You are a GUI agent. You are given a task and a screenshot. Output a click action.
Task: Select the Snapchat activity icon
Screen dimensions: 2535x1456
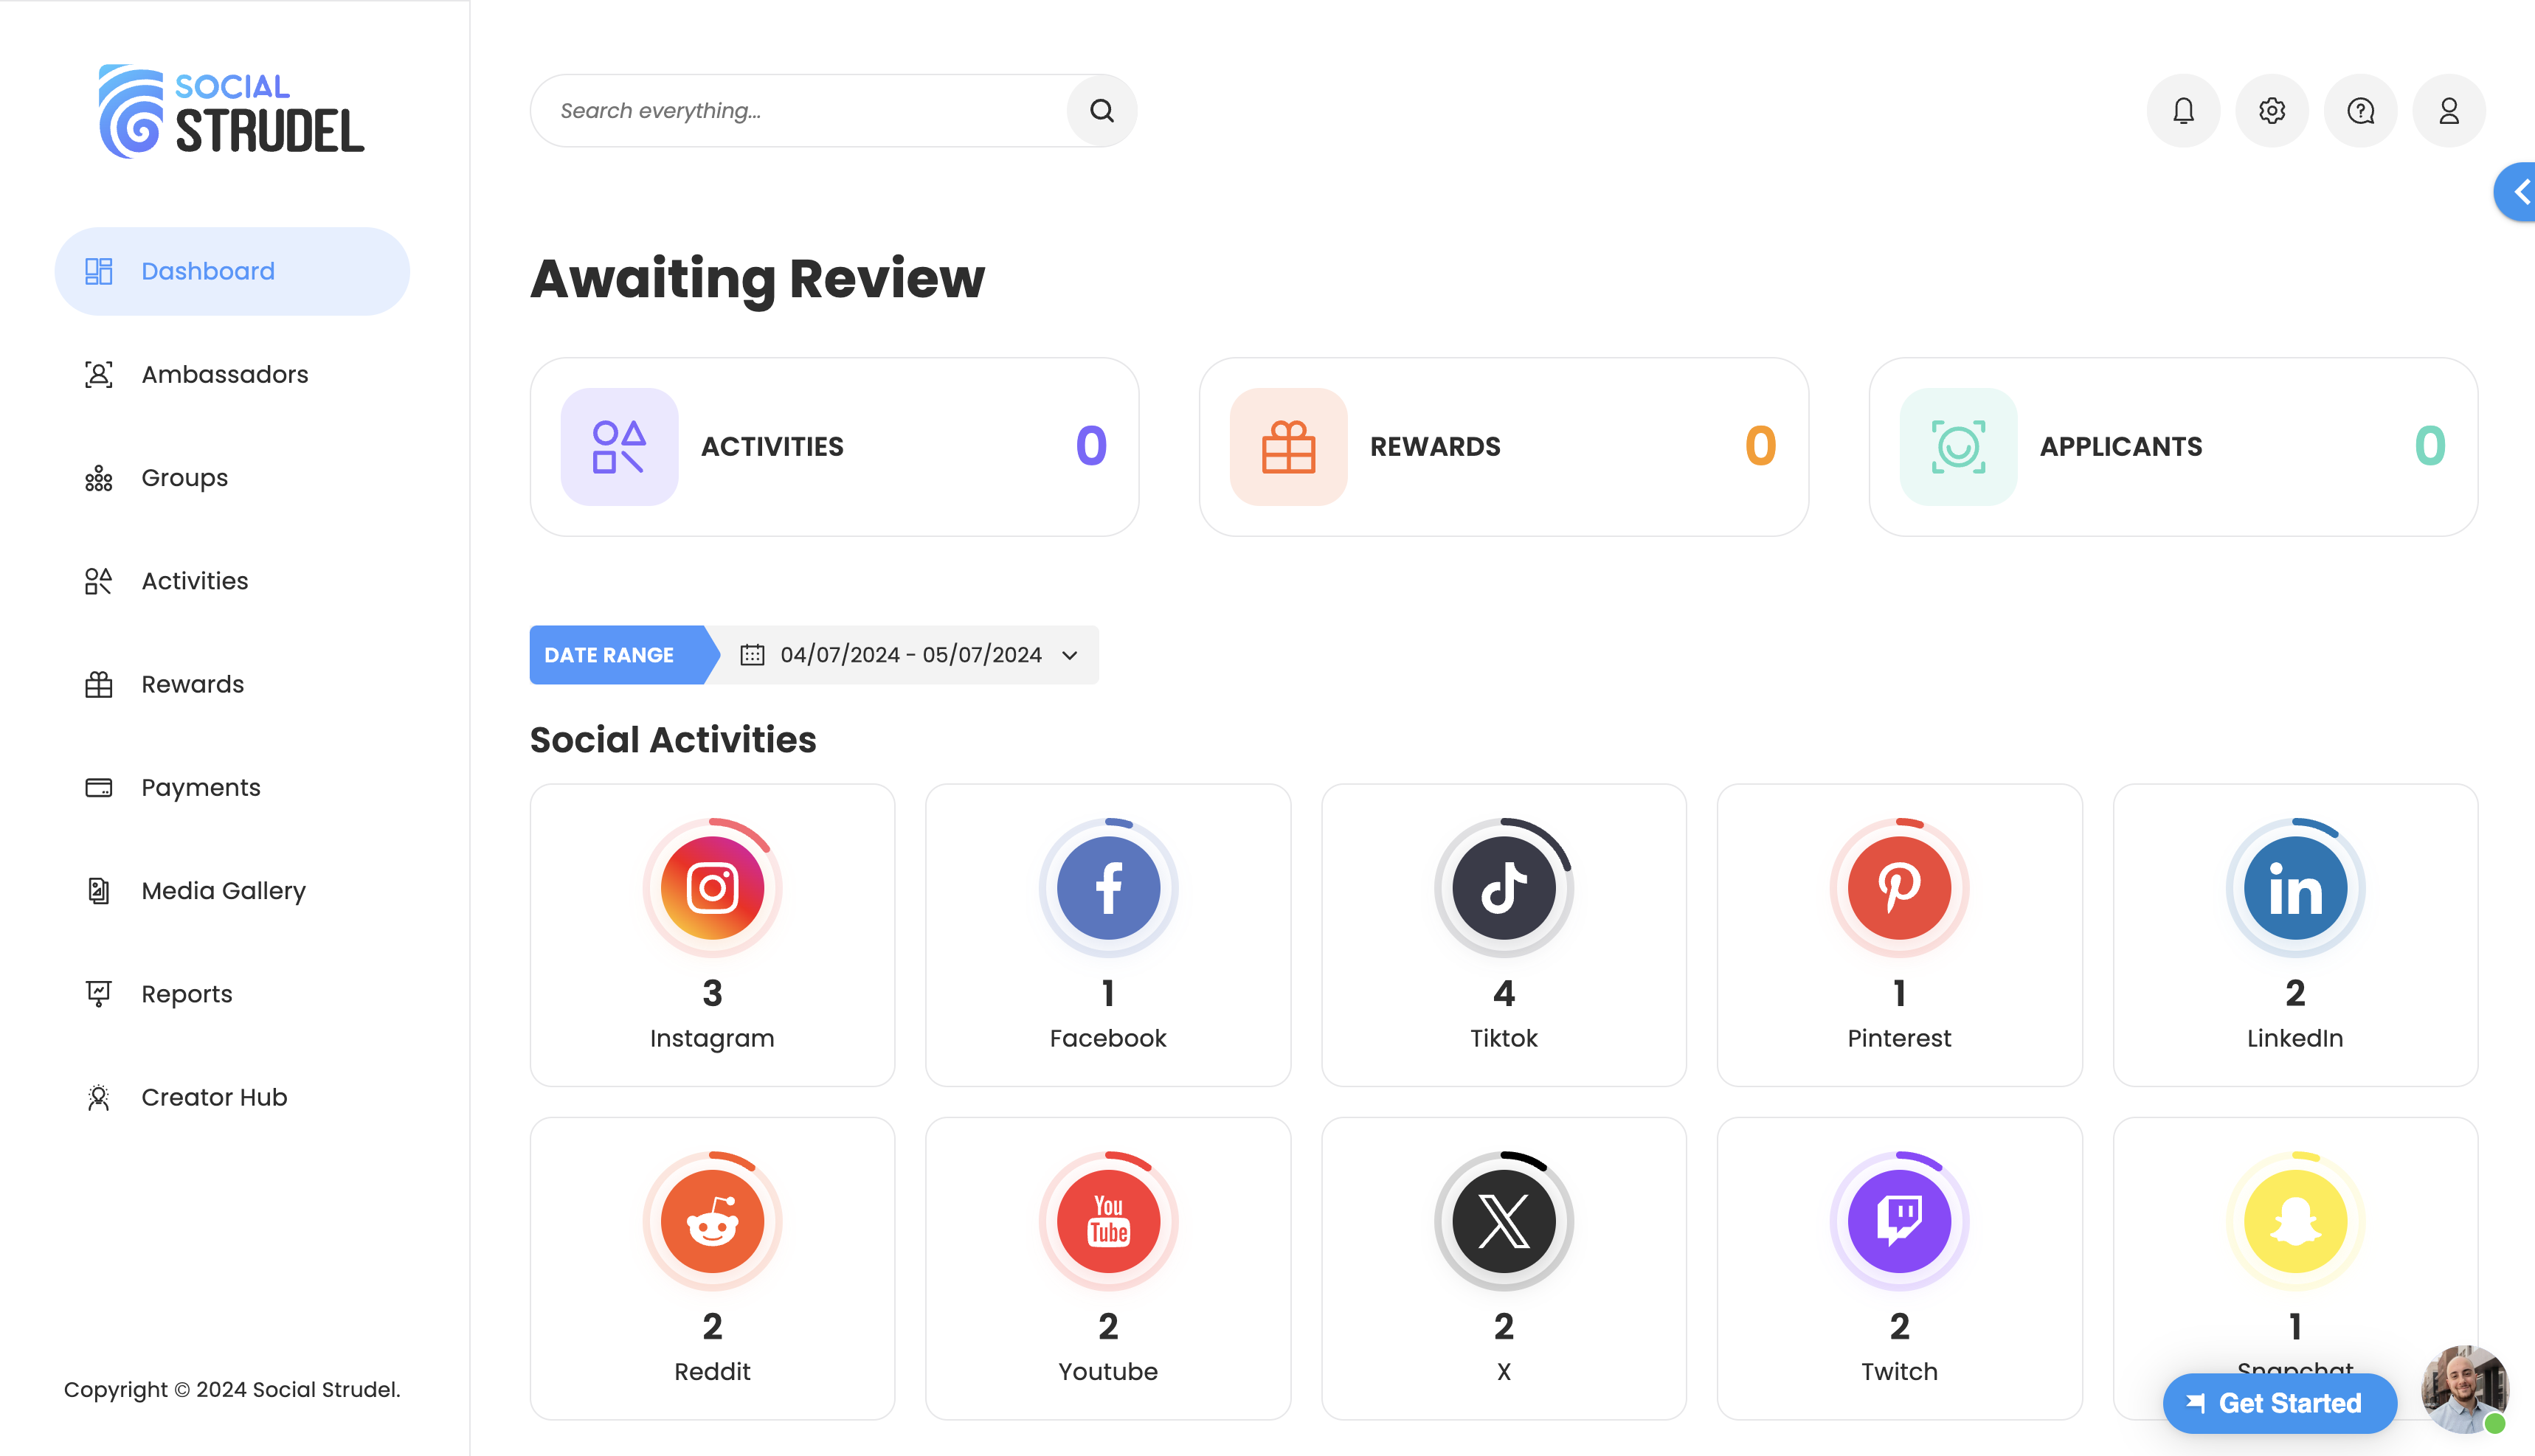click(x=2295, y=1221)
